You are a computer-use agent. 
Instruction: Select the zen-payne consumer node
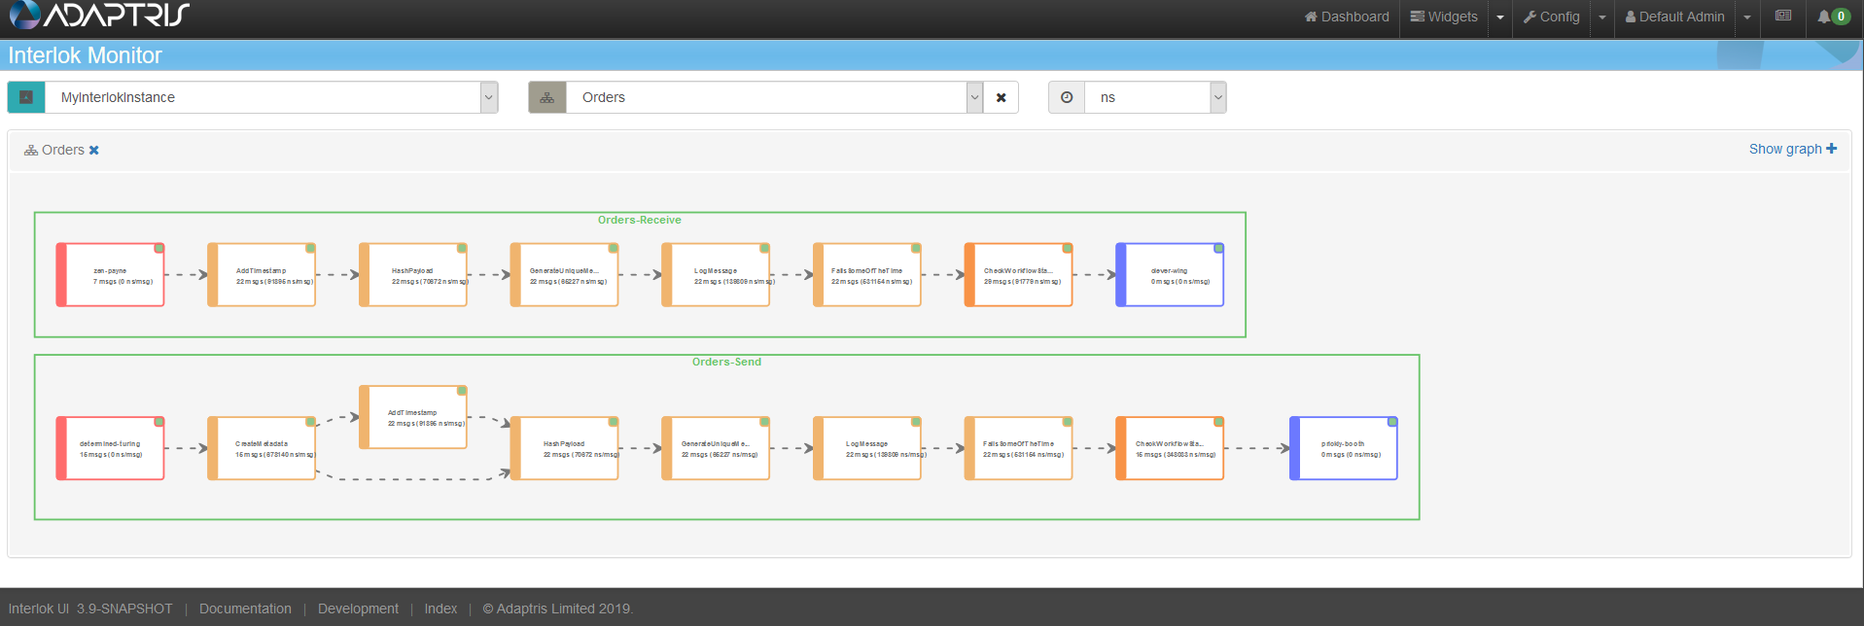click(111, 275)
